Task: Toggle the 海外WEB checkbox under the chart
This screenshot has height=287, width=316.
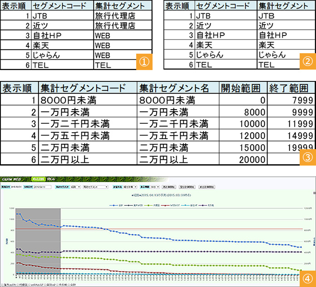Action: click(2, 285)
